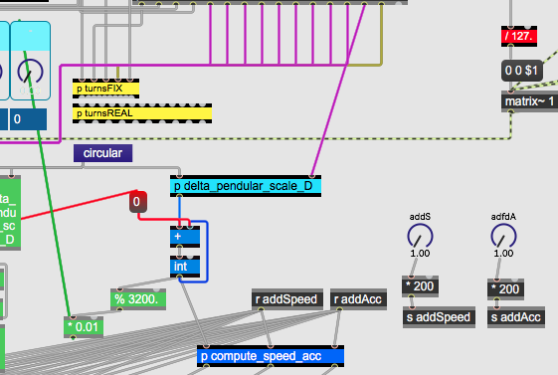558x375 pixels.
Task: Select the blue plus object
Action: click(x=185, y=237)
